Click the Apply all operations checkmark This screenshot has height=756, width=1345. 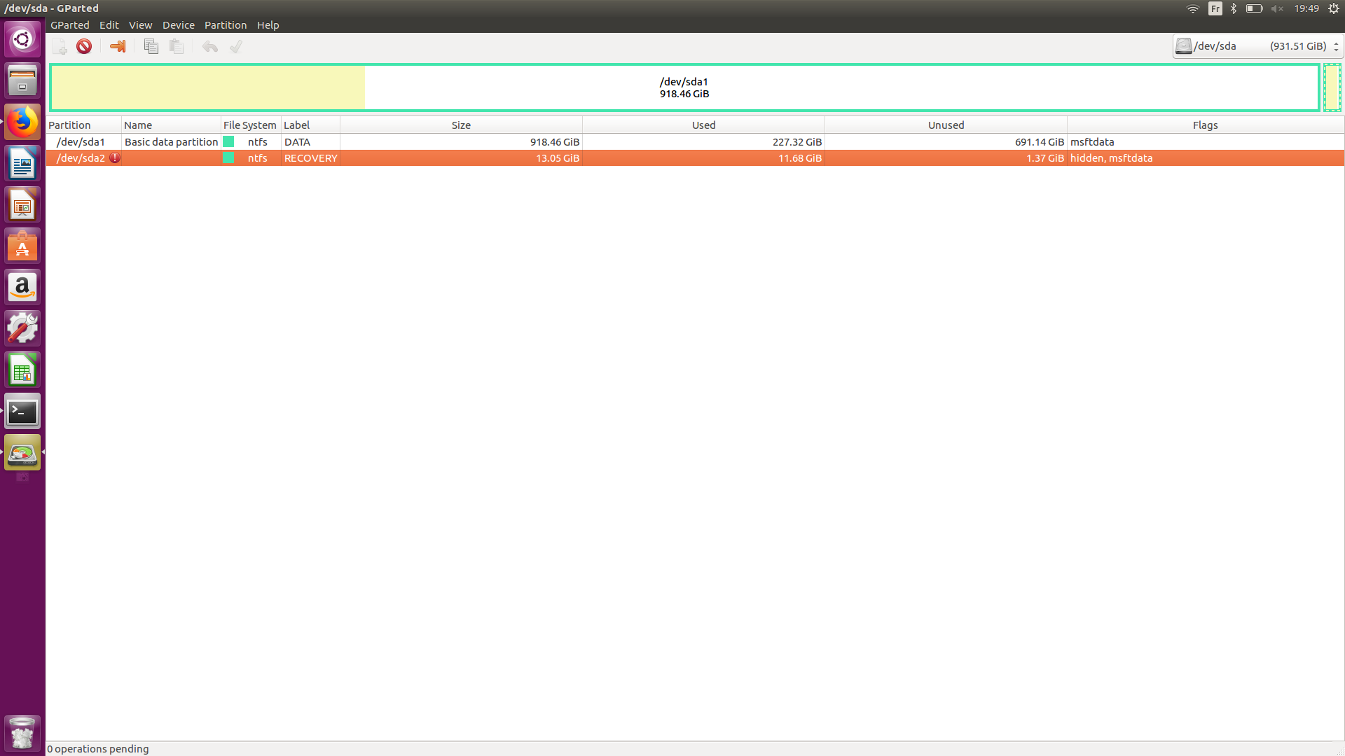[x=236, y=46]
